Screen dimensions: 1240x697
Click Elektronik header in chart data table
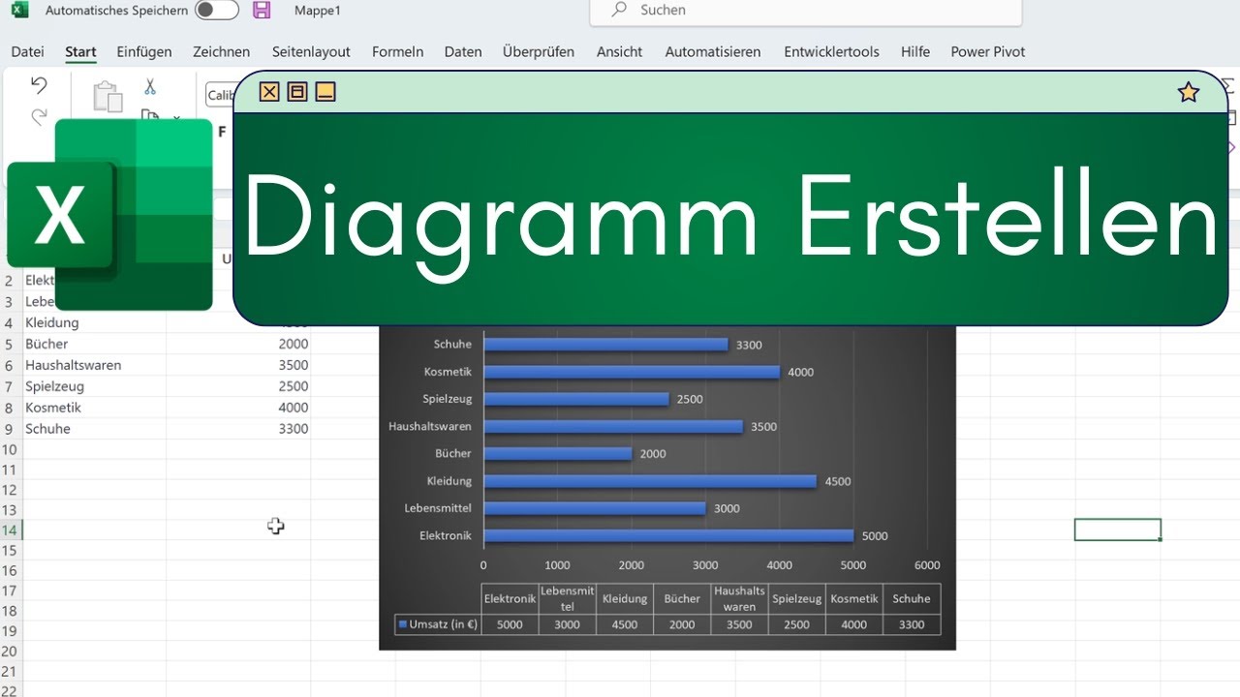[510, 598]
